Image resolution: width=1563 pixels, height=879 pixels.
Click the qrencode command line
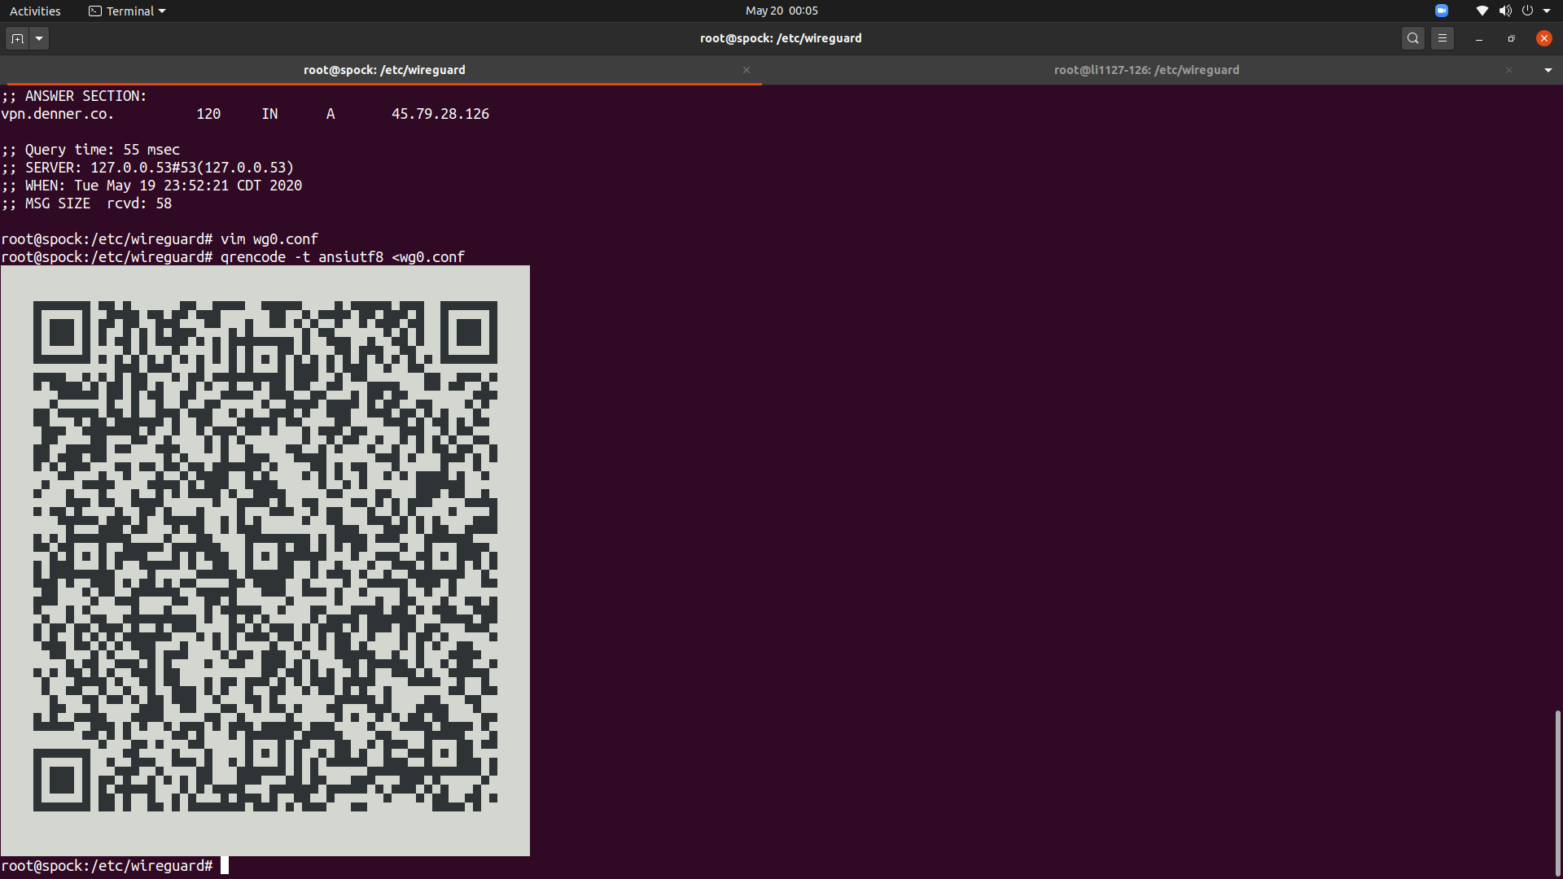[233, 257]
